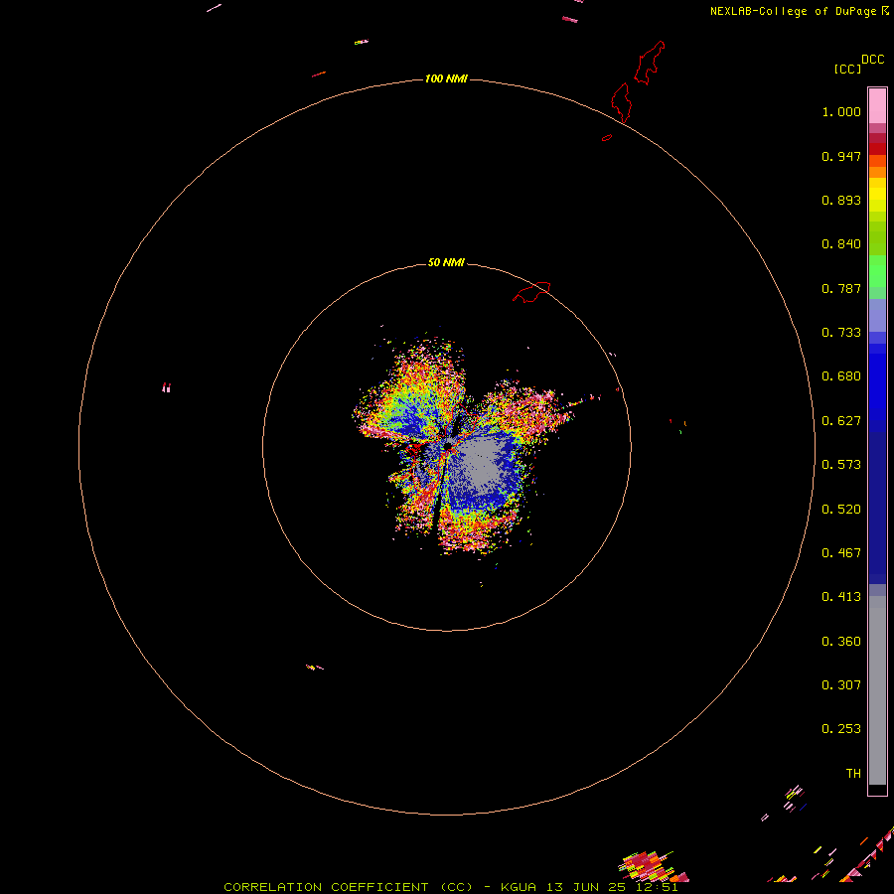Click the [CC] units label
Viewport: 894px width, 894px height.
coord(847,69)
